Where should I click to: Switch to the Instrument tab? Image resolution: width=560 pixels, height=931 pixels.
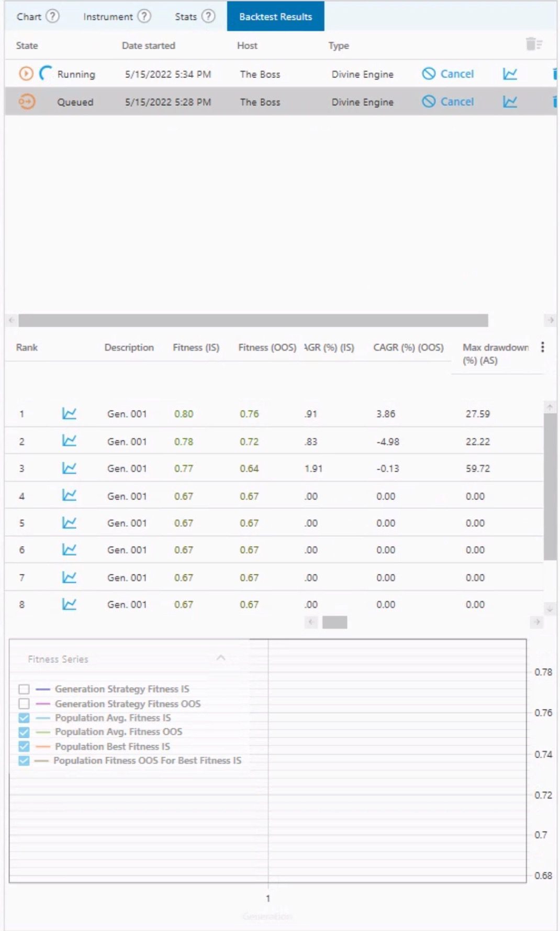(108, 17)
